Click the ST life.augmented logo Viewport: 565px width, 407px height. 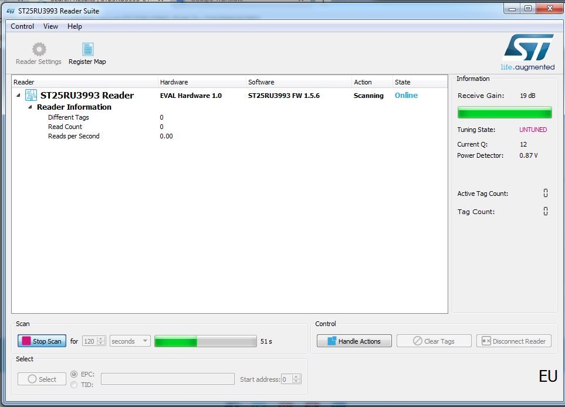point(528,52)
